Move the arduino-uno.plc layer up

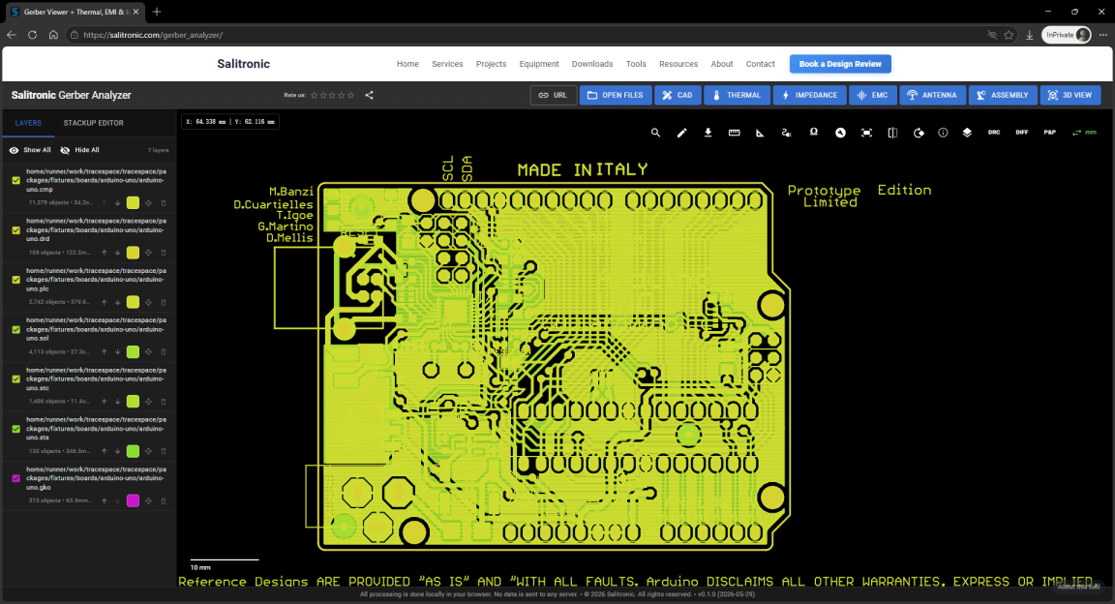105,302
